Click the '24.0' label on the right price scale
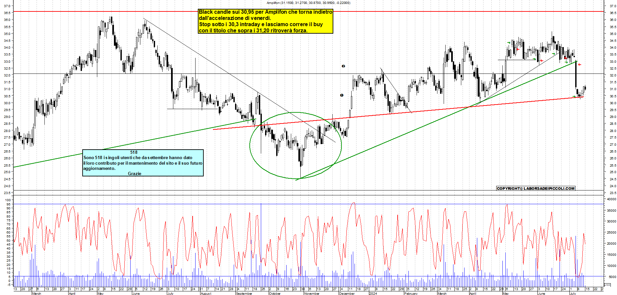 [613, 186]
